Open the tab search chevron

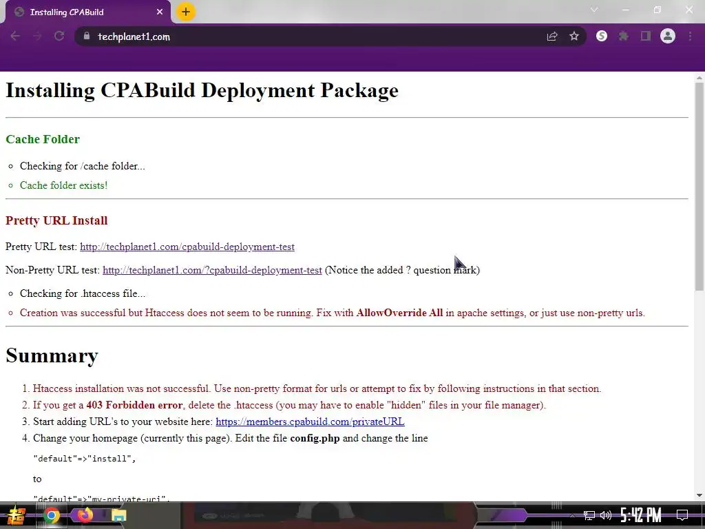594,10
